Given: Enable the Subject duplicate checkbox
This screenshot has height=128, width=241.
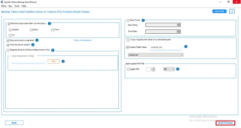Looking at the screenshot, I should (10, 30).
